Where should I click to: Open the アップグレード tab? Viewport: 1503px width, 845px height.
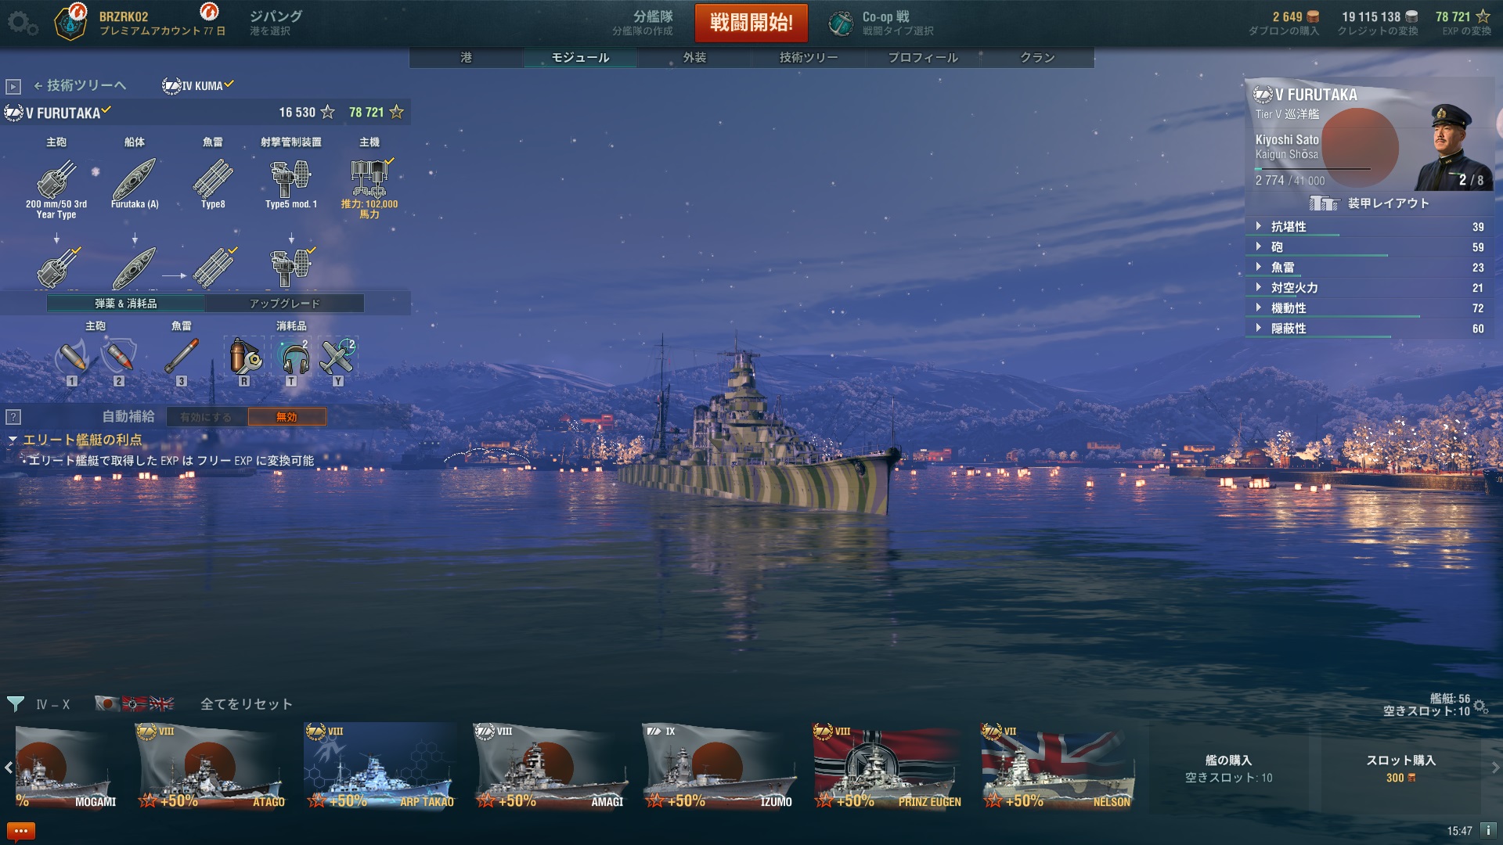tap(284, 304)
